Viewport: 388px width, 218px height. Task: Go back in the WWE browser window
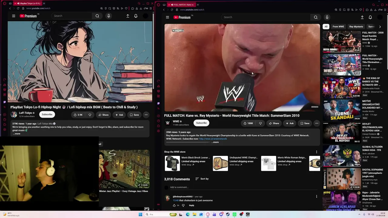tap(164, 10)
